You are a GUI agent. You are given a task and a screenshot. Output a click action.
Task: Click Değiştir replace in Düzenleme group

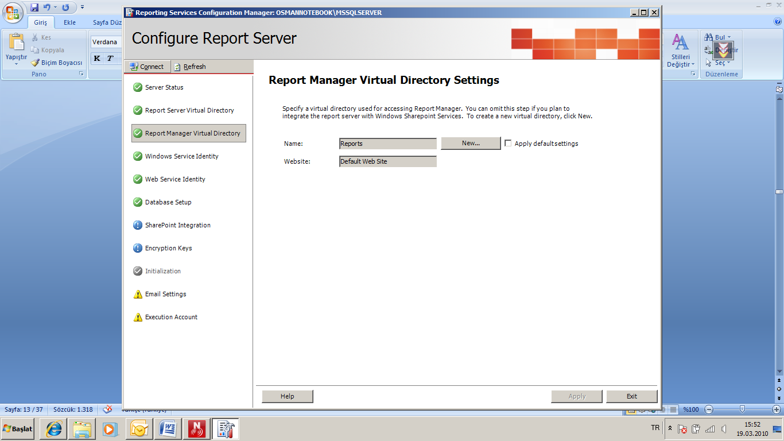[x=721, y=50]
